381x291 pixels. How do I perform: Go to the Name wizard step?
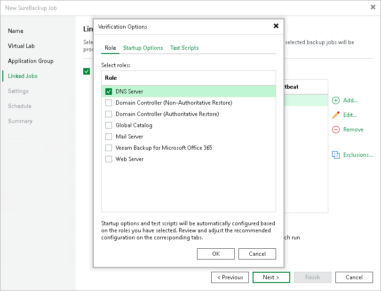pyautogui.click(x=16, y=31)
